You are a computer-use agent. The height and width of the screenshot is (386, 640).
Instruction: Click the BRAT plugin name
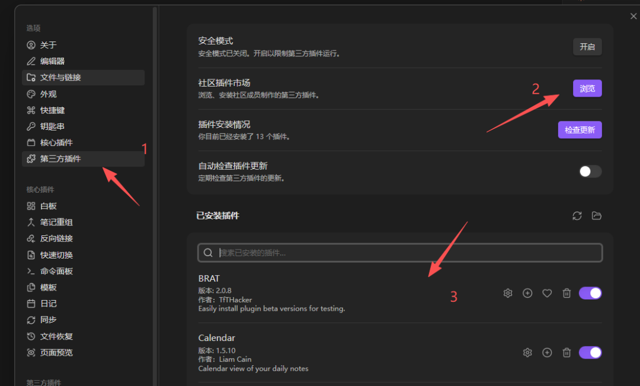tap(209, 279)
